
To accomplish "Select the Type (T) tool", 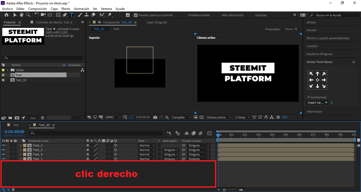I will click(x=71, y=14).
